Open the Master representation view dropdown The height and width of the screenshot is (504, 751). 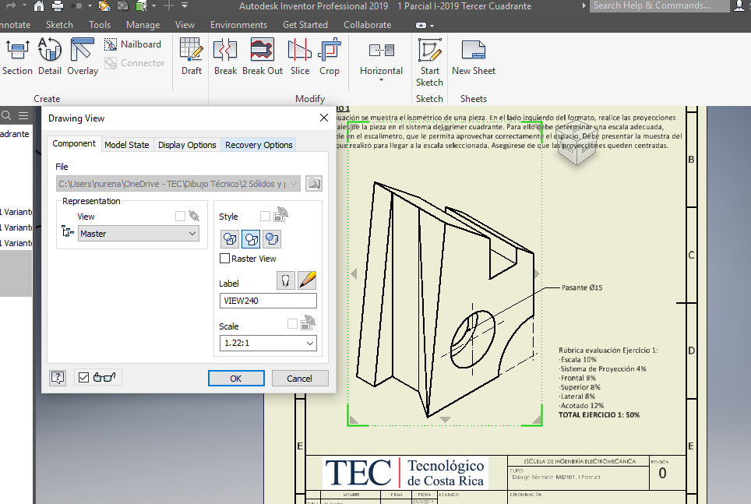pos(139,233)
